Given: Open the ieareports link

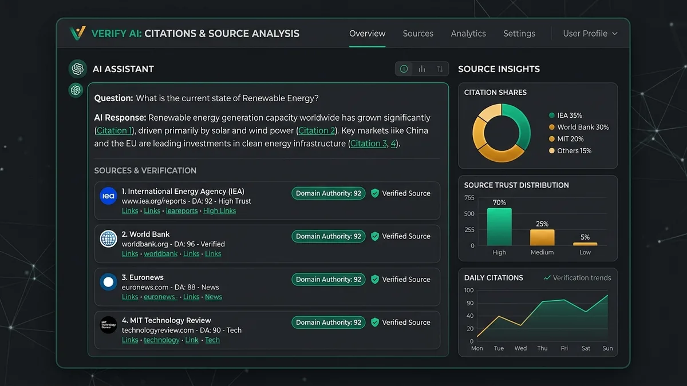Looking at the screenshot, I should click(x=181, y=211).
